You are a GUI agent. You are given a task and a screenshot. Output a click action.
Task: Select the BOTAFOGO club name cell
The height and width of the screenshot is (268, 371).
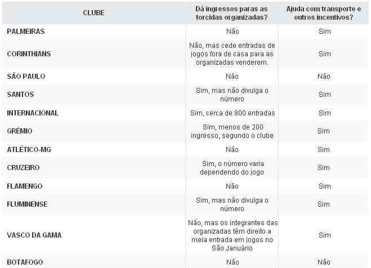(25, 262)
